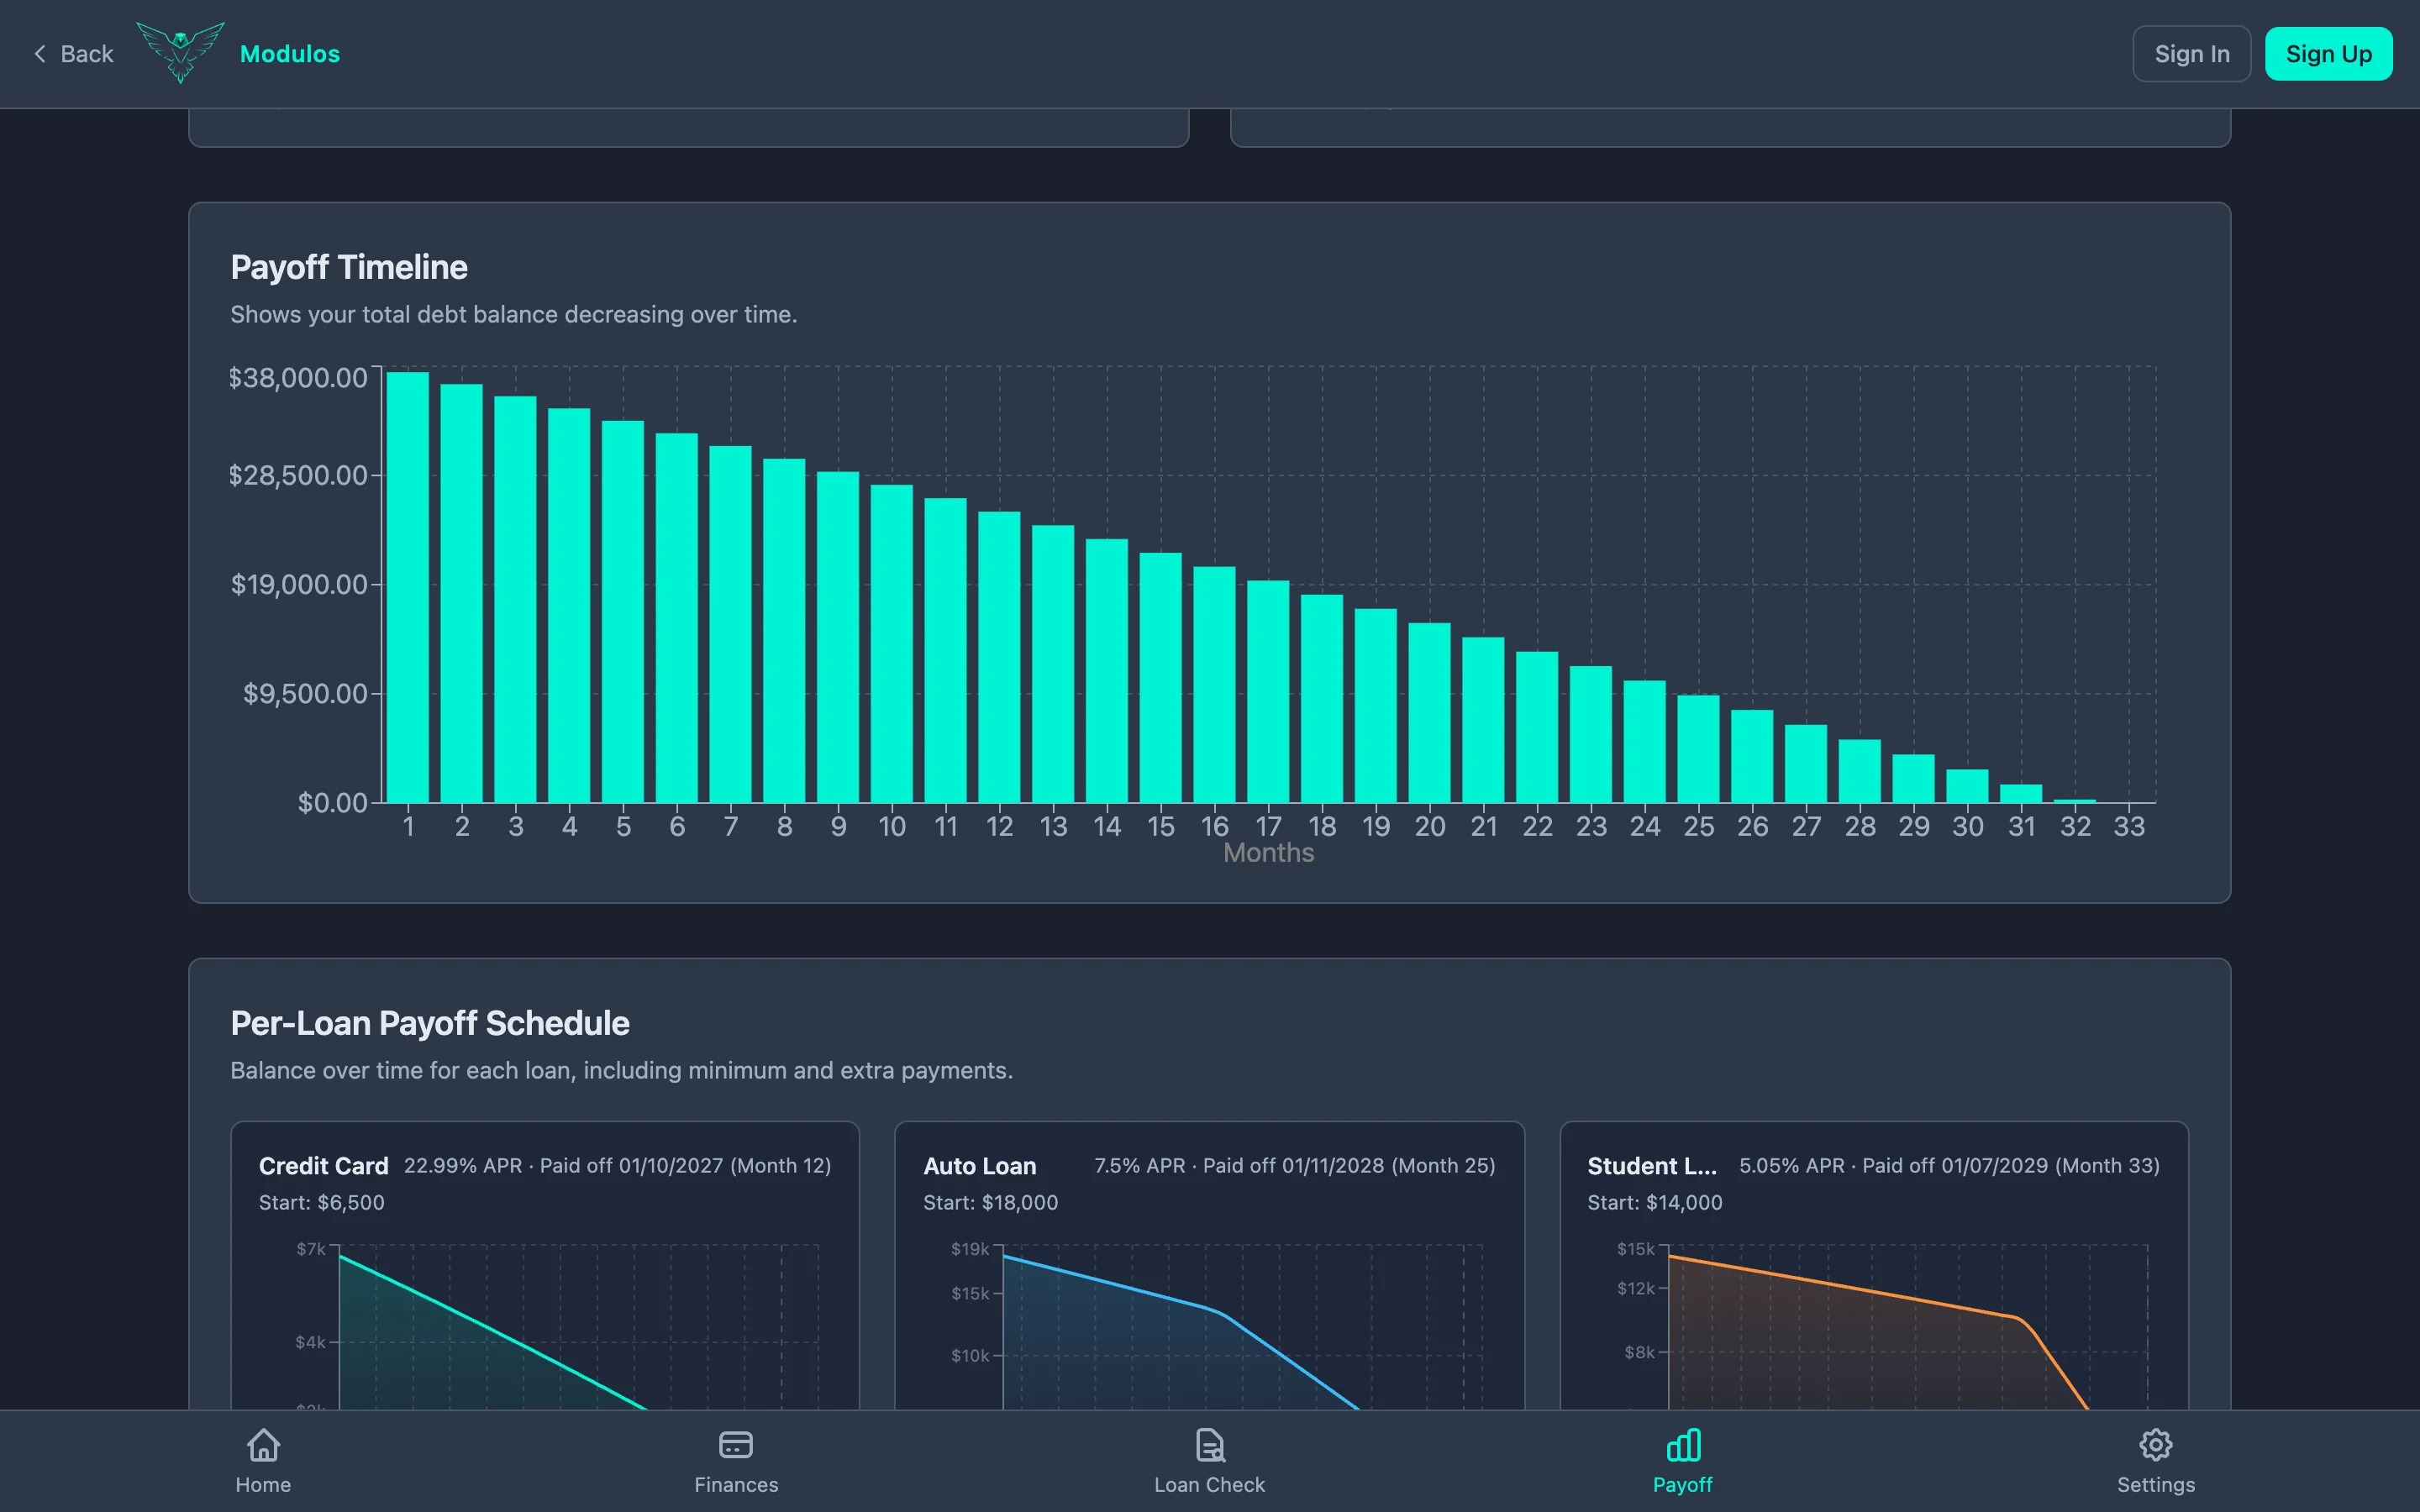
Task: Click '5.05% APR · Paid off 01/07/2029' text
Action: pyautogui.click(x=1894, y=1166)
